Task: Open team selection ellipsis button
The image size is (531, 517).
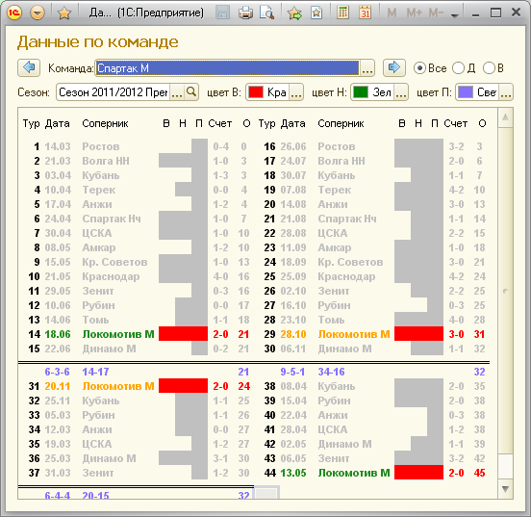Action: (x=367, y=67)
